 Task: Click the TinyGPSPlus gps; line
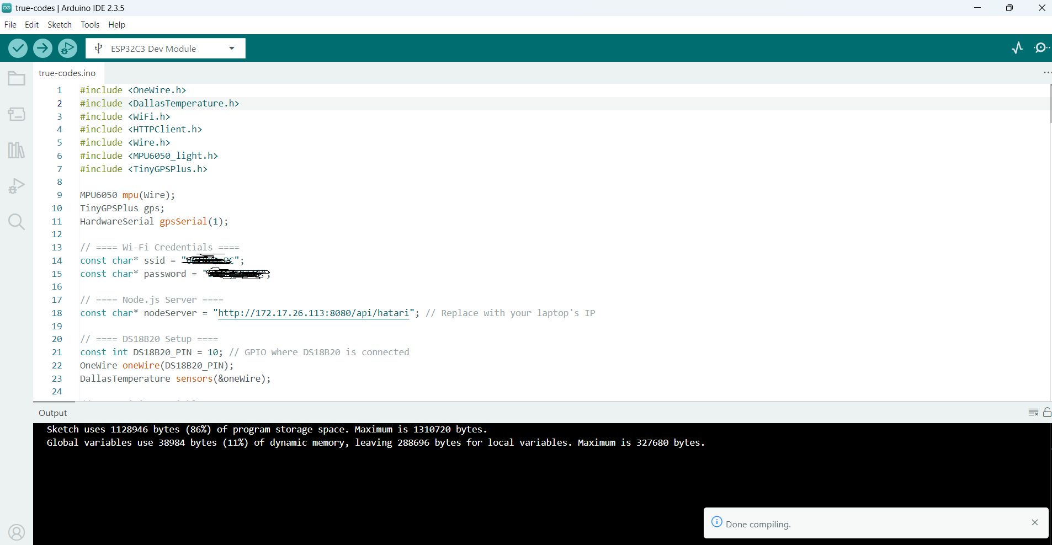(122, 208)
